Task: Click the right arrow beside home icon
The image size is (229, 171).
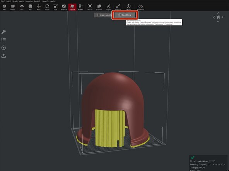Action: [222, 17]
